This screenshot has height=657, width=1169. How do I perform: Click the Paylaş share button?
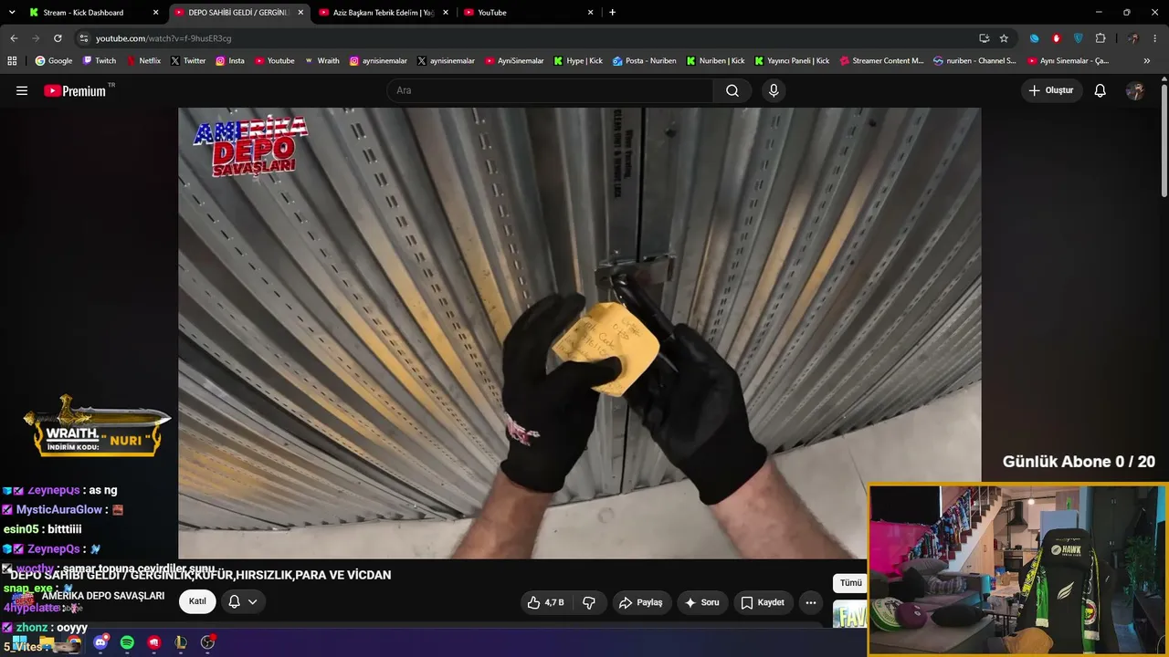[640, 602]
